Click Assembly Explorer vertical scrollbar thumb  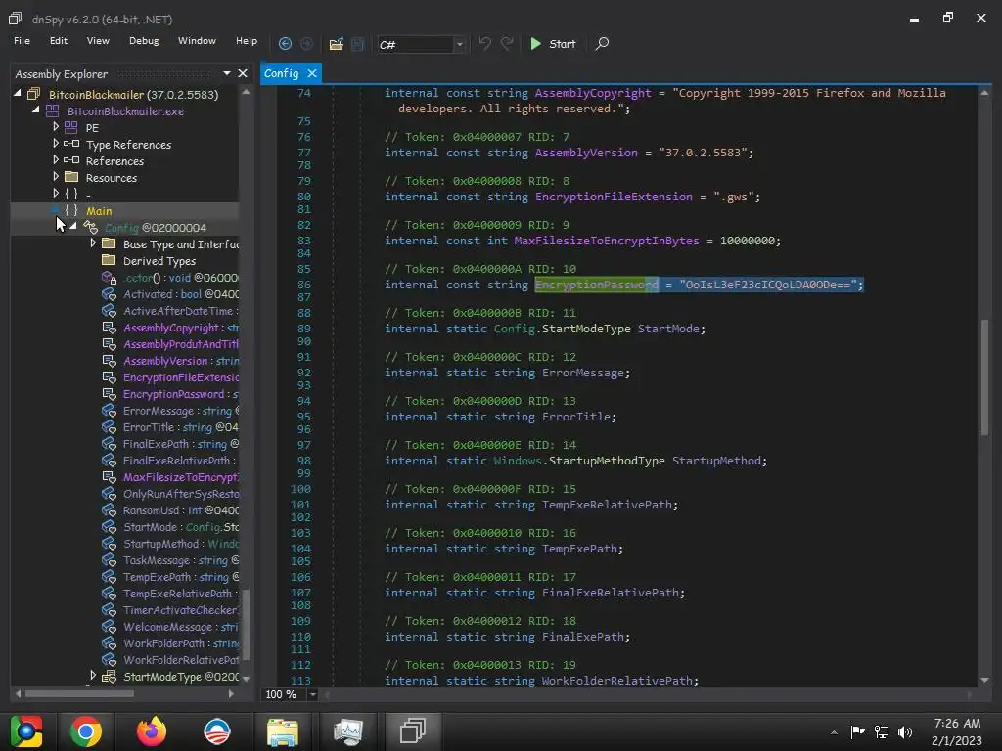click(x=246, y=625)
